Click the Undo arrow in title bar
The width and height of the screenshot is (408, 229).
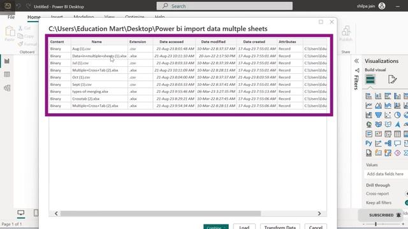pos(18,6)
